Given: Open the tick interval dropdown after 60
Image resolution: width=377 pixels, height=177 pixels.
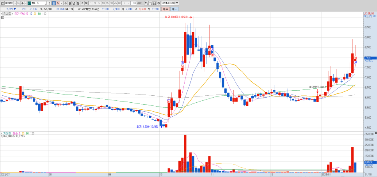Looking at the screenshot, I should (x=129, y=3).
